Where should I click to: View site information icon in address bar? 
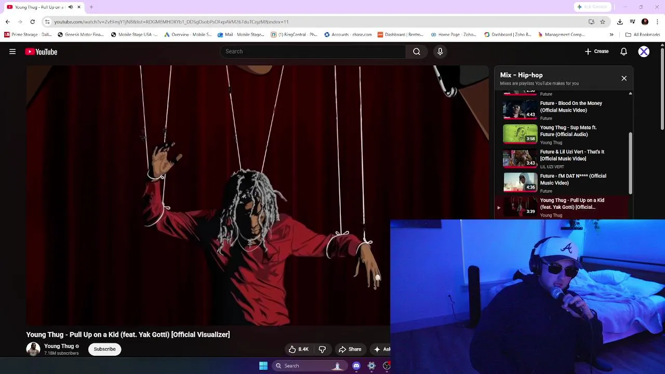coord(47,22)
